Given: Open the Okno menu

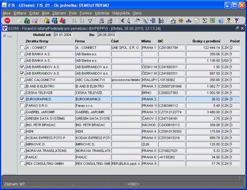Looking at the screenshot, I should 137,13.
